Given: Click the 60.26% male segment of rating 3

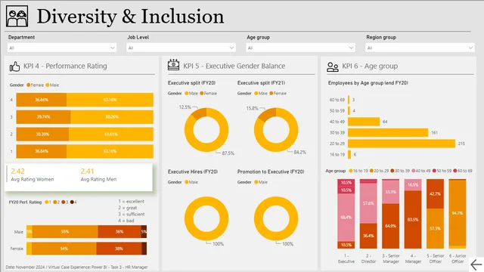Looking at the screenshot, I should pyautogui.click(x=112, y=117).
